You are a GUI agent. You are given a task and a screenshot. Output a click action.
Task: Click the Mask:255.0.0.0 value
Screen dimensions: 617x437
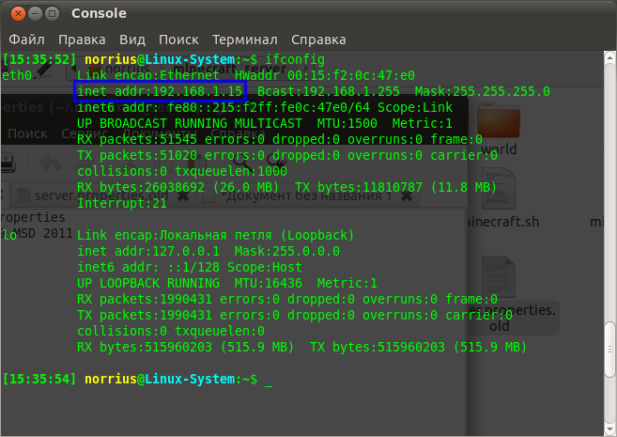(287, 251)
